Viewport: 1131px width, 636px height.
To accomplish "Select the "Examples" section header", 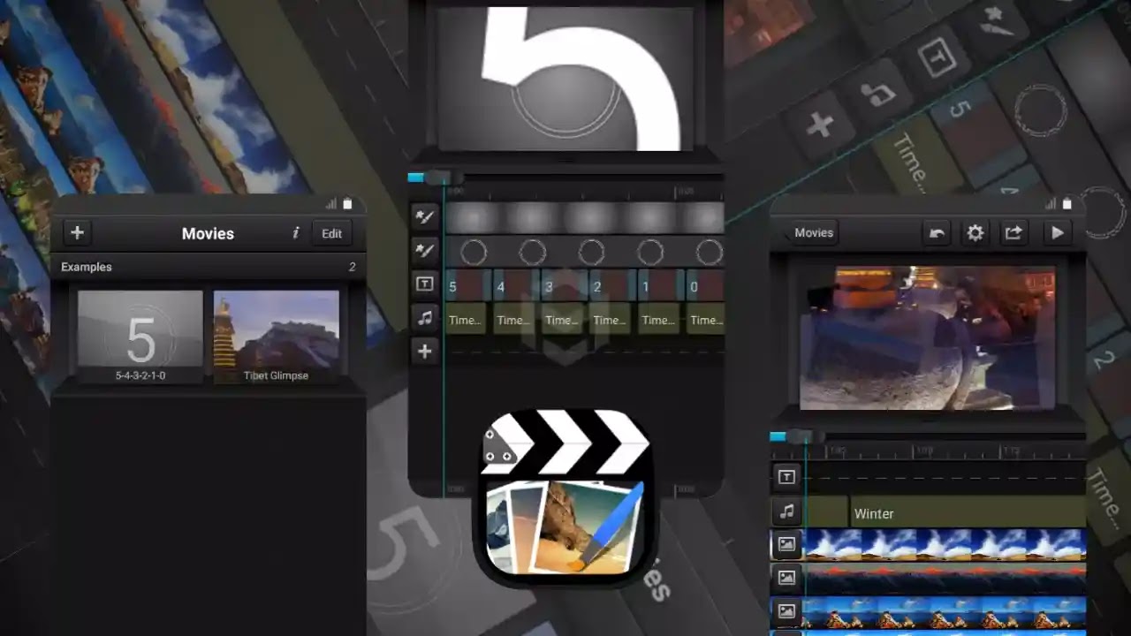I will (87, 267).
